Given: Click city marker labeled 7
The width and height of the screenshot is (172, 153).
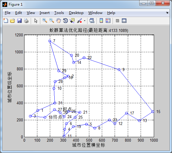Looking at the screenshot, I should tap(50, 41).
